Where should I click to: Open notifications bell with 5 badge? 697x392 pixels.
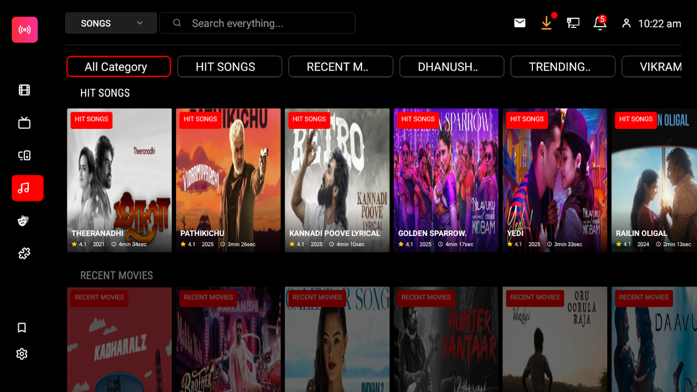(599, 23)
